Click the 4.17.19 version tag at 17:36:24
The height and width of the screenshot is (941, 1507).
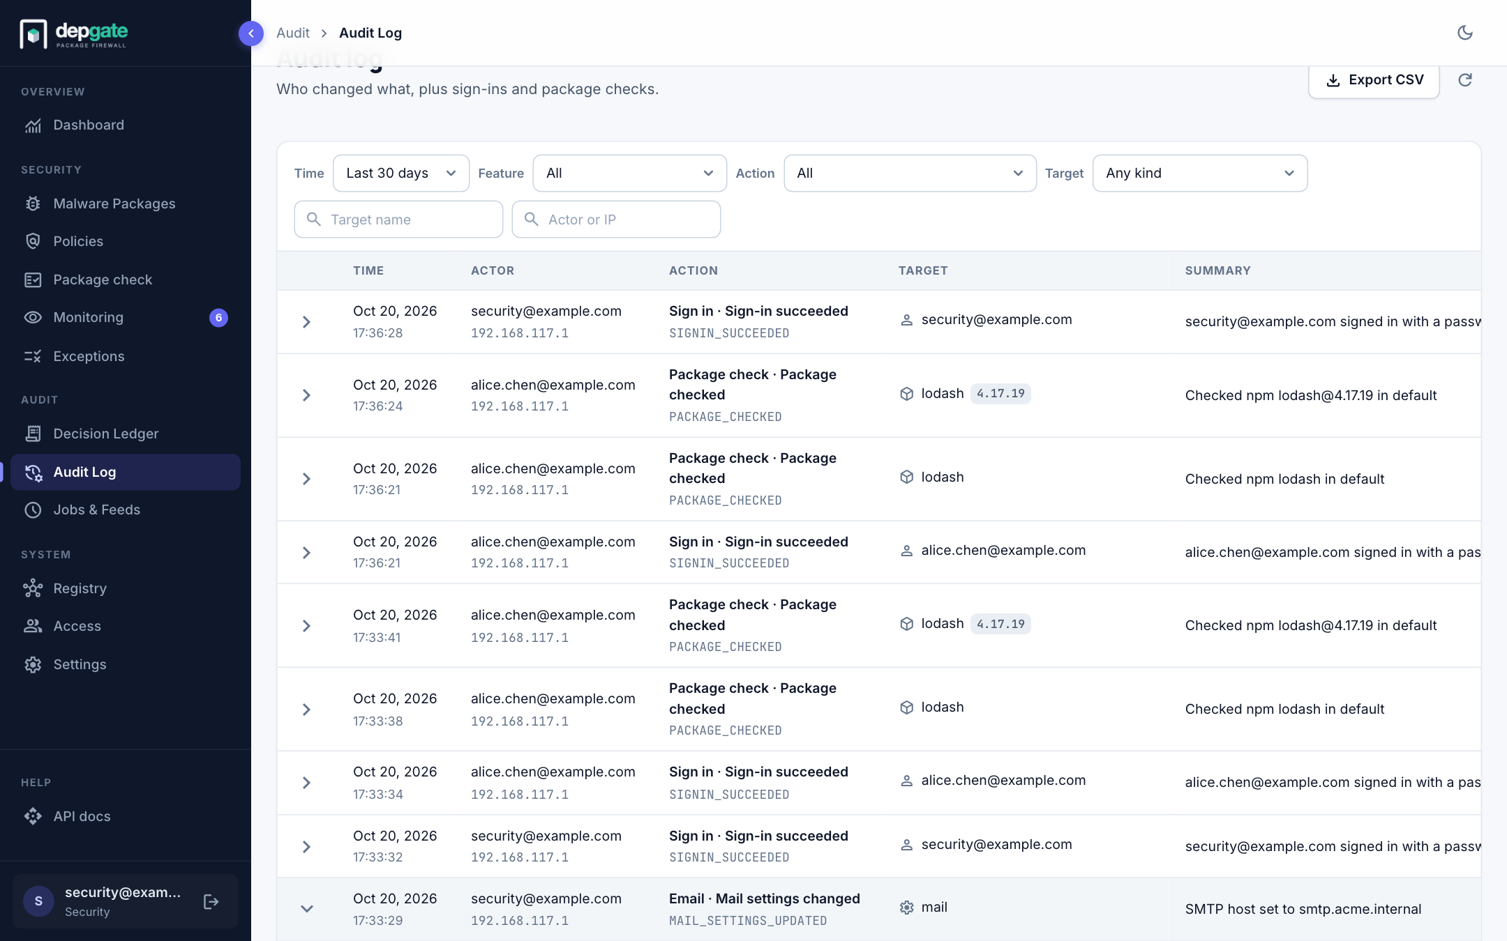pos(1000,394)
